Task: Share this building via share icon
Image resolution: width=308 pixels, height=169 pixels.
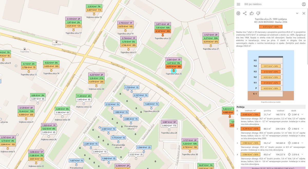Action: pyautogui.click(x=245, y=13)
